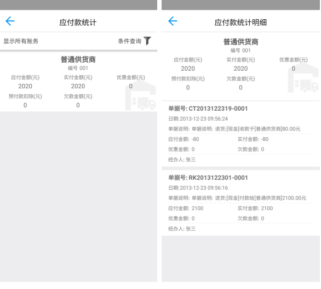Open the 条件查询 funnel filter icon
Screen dimensions: 321x289
click(x=147, y=41)
